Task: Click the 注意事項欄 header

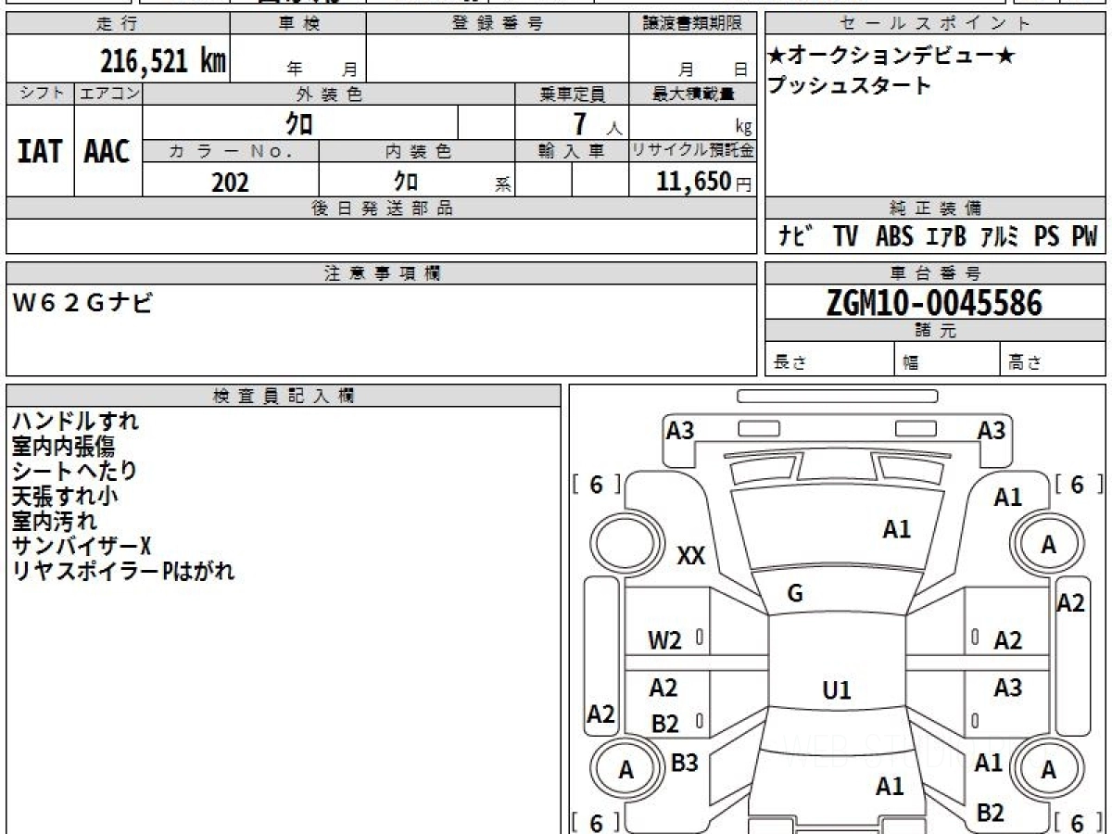Action: point(382,273)
